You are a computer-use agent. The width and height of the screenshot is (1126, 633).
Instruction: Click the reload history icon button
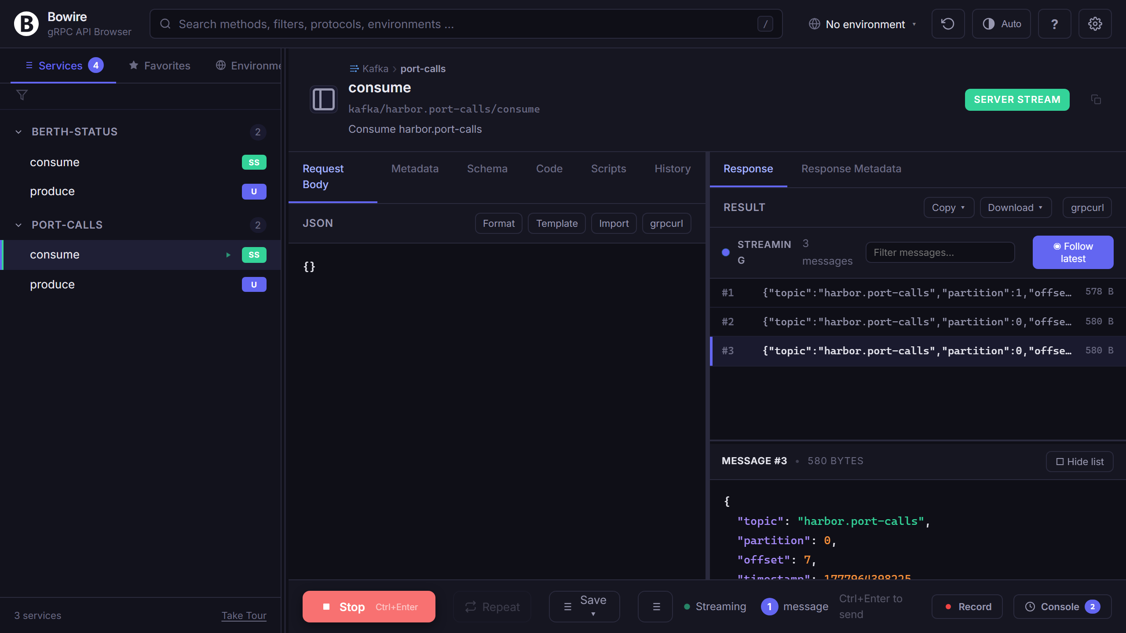pos(948,24)
